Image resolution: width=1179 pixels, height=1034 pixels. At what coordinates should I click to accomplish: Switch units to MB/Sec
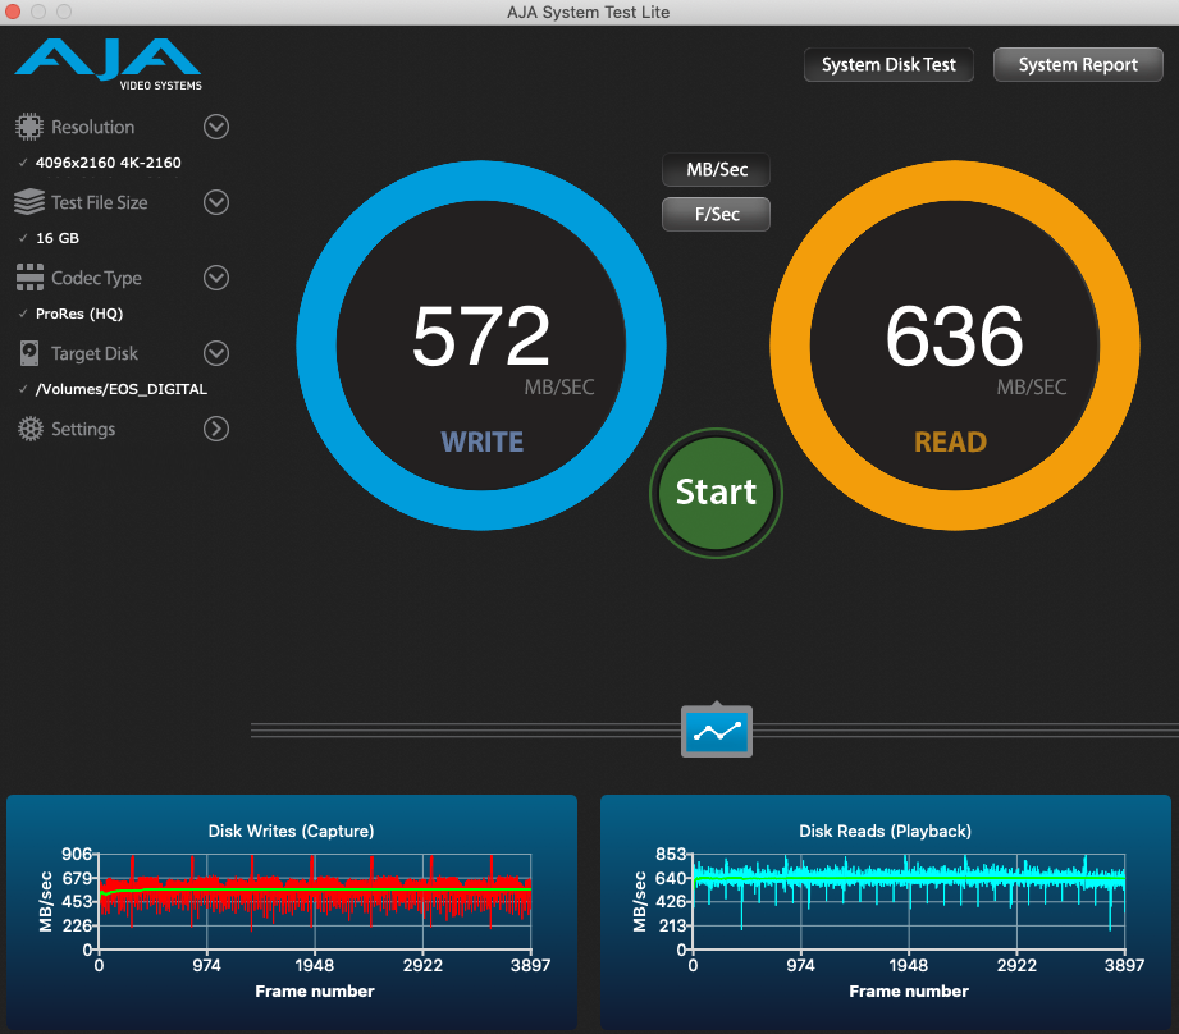[716, 170]
